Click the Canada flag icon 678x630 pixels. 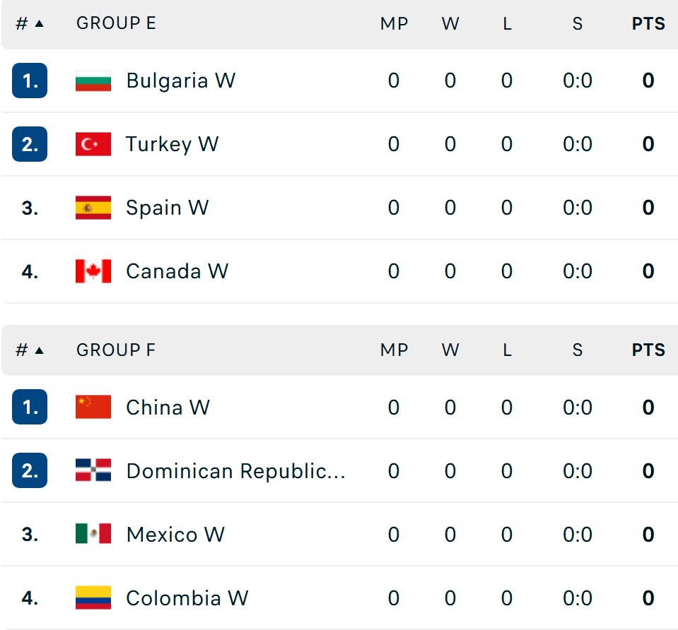(x=93, y=271)
